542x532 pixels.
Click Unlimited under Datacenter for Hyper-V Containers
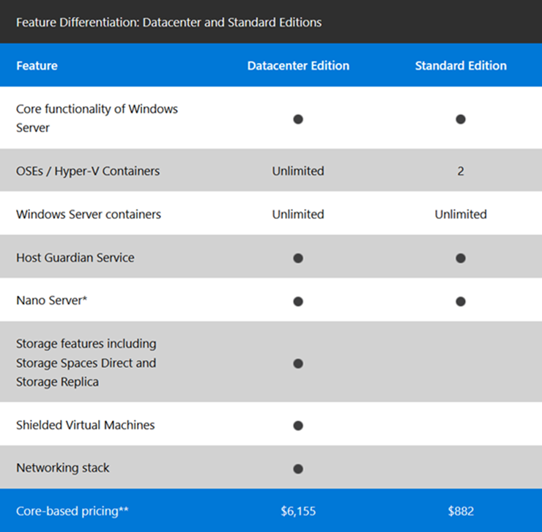point(298,171)
